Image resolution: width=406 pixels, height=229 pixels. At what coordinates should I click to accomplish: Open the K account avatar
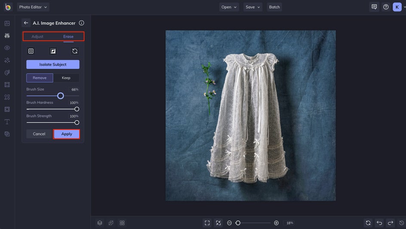coord(397,7)
